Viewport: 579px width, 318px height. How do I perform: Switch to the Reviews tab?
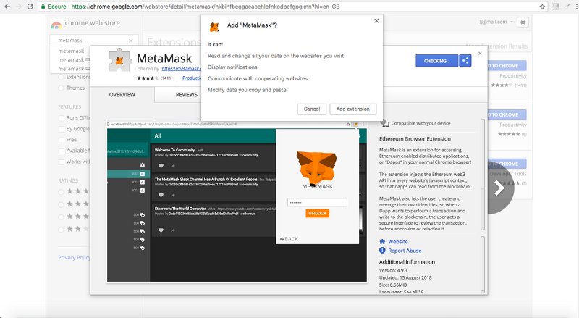(x=187, y=95)
